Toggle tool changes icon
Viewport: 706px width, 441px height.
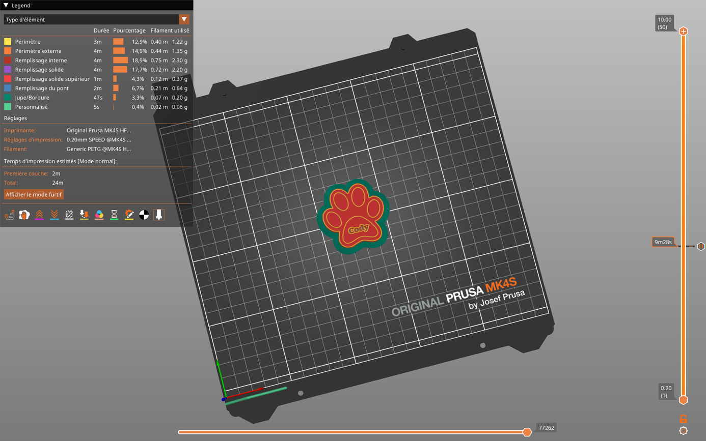click(x=84, y=215)
